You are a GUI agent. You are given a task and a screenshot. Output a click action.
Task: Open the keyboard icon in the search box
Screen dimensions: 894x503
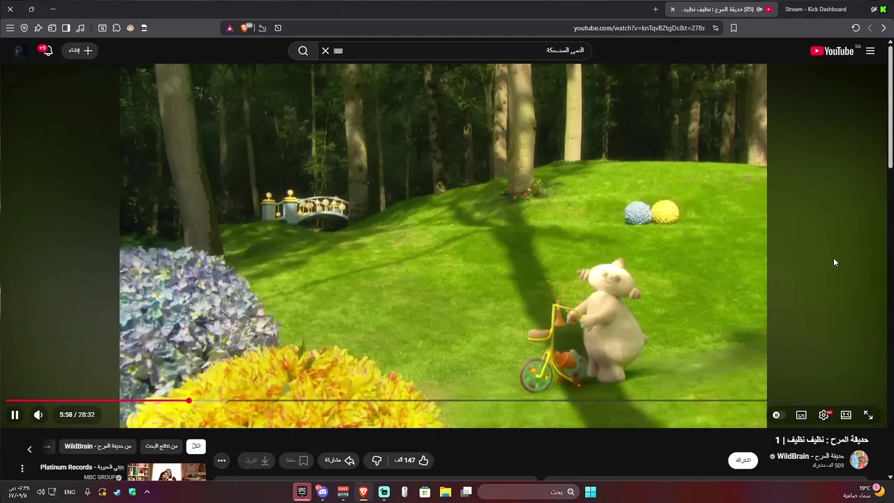[339, 51]
